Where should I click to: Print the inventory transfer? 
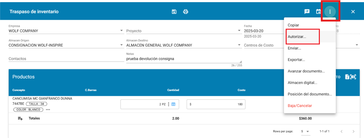186,12
